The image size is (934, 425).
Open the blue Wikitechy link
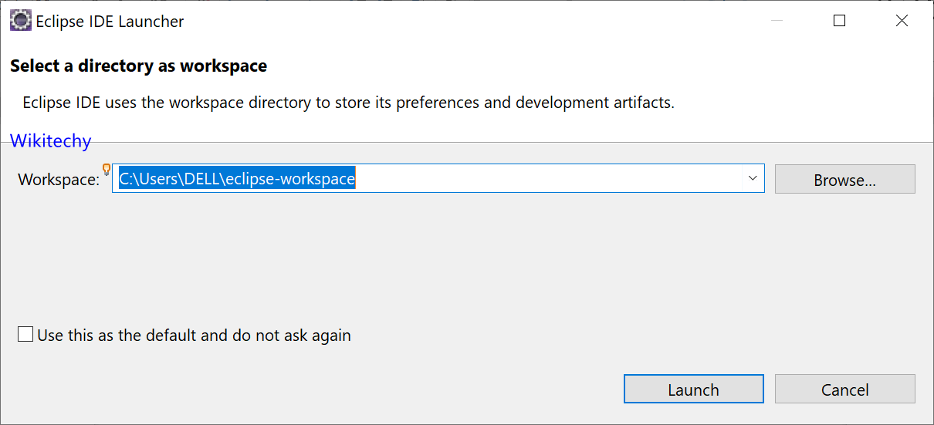(x=50, y=141)
